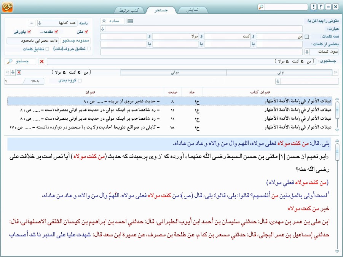Switch to the جستجو tab

(161, 10)
